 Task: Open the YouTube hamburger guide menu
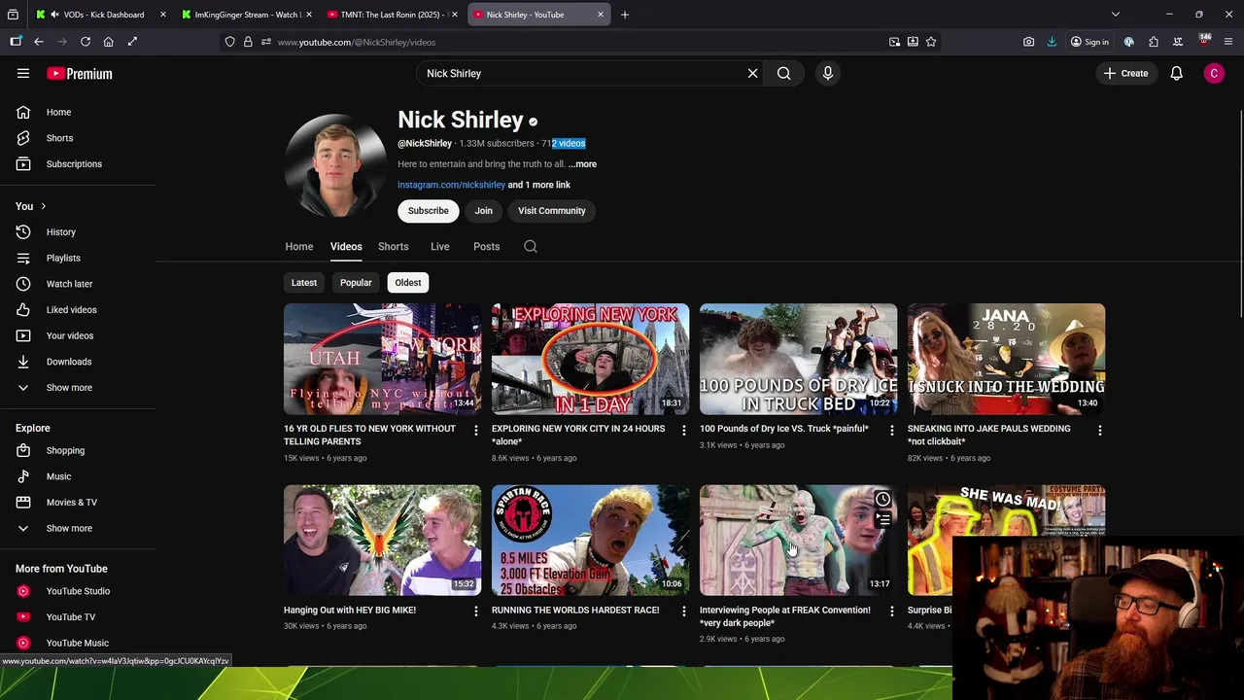pos(23,73)
